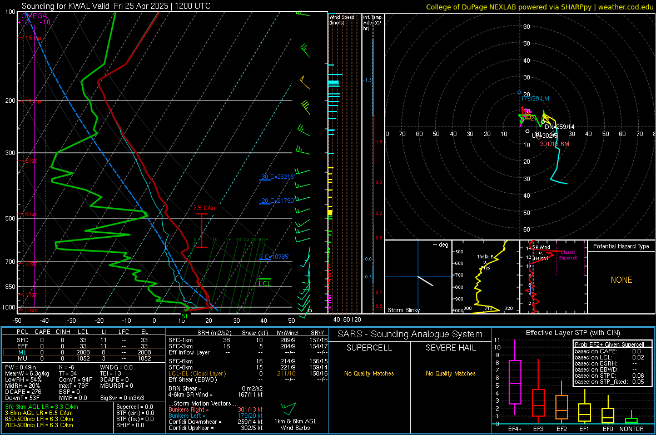Click the SFC-1km SRH row
The width and height of the screenshot is (656, 435).
pyautogui.click(x=248, y=340)
